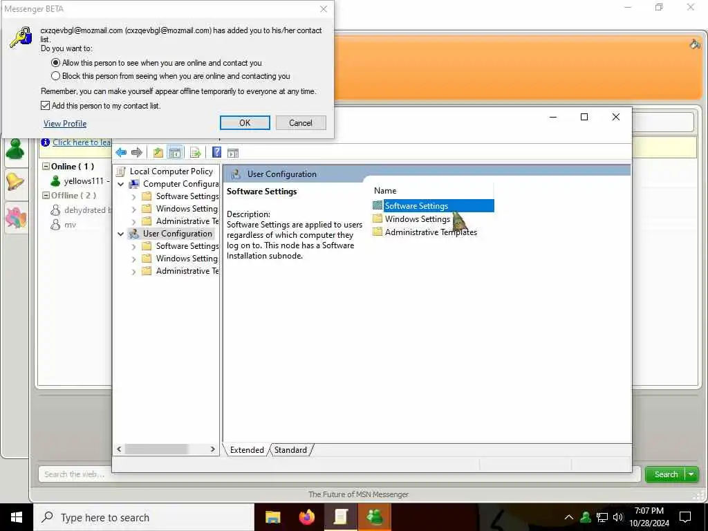
Task: Open File Explorer from the taskbar
Action: (272, 517)
